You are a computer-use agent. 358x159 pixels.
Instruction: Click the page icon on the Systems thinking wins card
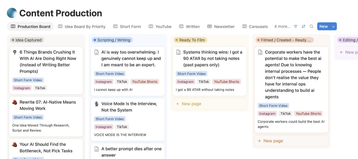pos(178,52)
